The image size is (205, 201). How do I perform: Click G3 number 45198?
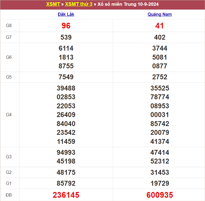point(66,161)
